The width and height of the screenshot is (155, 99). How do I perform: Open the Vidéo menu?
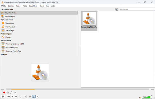25,6
